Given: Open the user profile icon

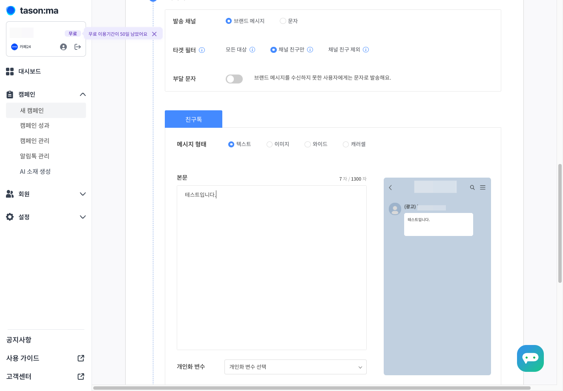Looking at the screenshot, I should [x=63, y=47].
